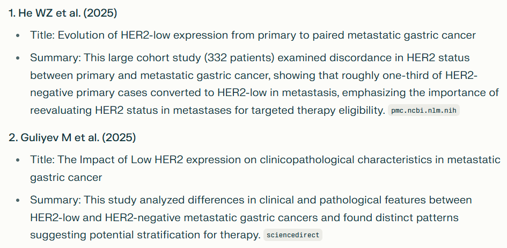
Task: Click the bullet before the Guliyev Title
Action: [x=18, y=160]
